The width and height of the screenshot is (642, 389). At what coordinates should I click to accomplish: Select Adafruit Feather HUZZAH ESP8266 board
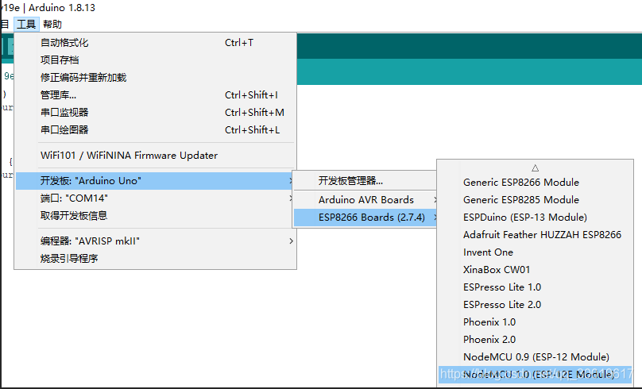tap(535, 235)
